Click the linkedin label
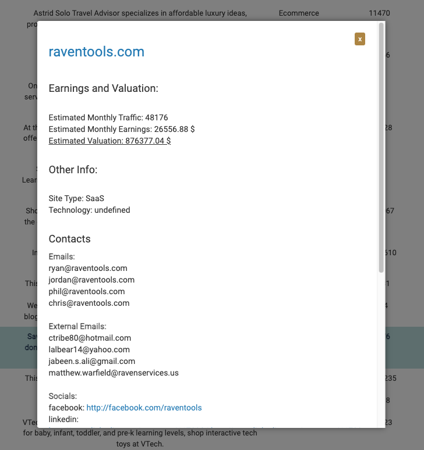 [63, 419]
